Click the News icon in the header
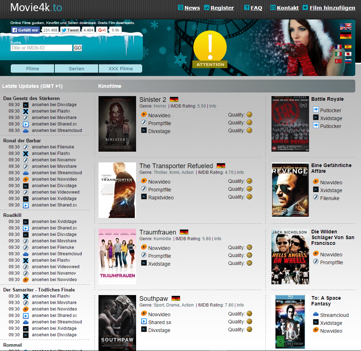 point(181,8)
